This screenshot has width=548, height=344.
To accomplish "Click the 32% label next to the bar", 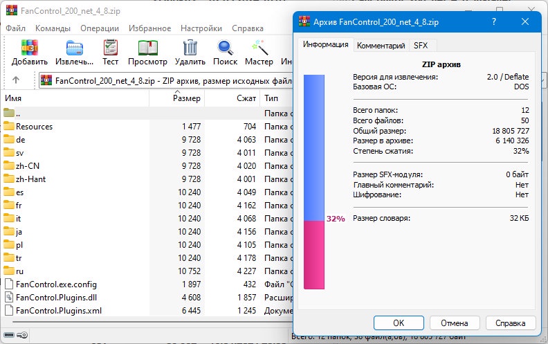I will tap(336, 219).
